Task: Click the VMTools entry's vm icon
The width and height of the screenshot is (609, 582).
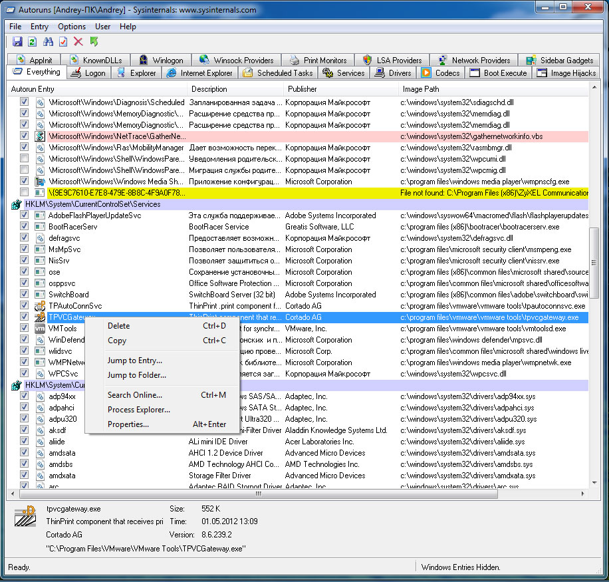Action: [x=40, y=329]
